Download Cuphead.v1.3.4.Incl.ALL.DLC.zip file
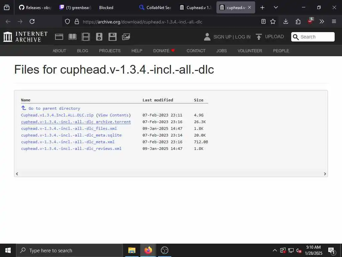Image resolution: width=342 pixels, height=257 pixels. coord(57,115)
